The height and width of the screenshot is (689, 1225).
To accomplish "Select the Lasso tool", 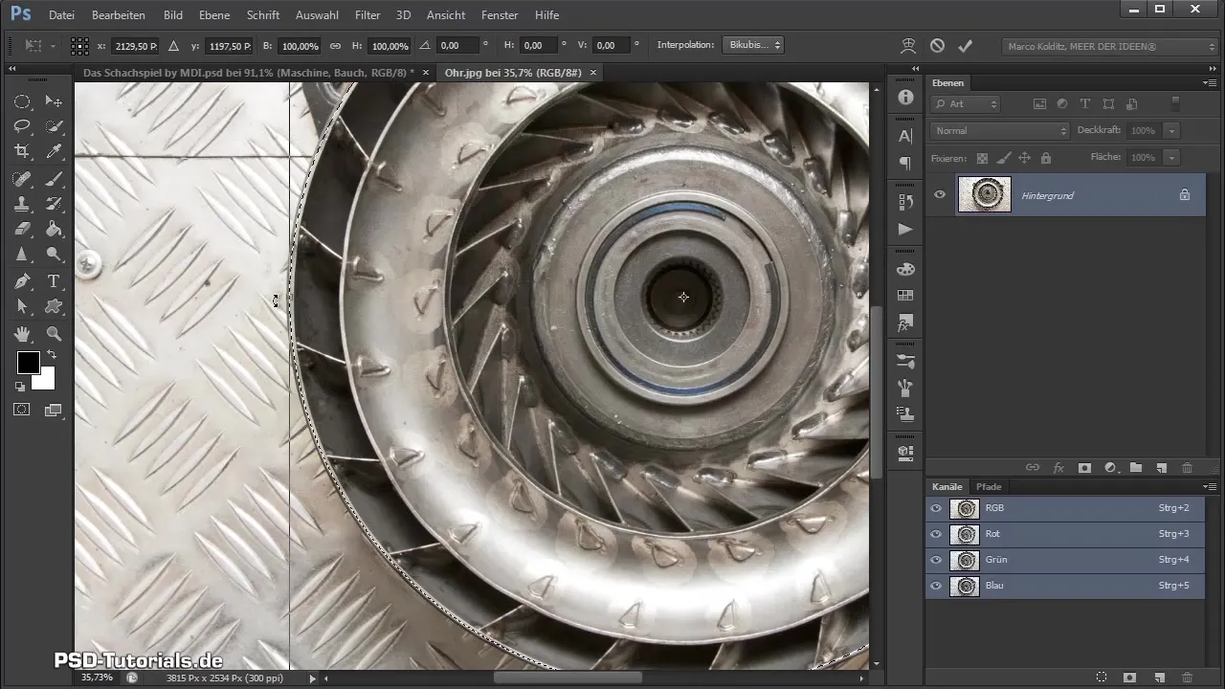I will tap(22, 126).
